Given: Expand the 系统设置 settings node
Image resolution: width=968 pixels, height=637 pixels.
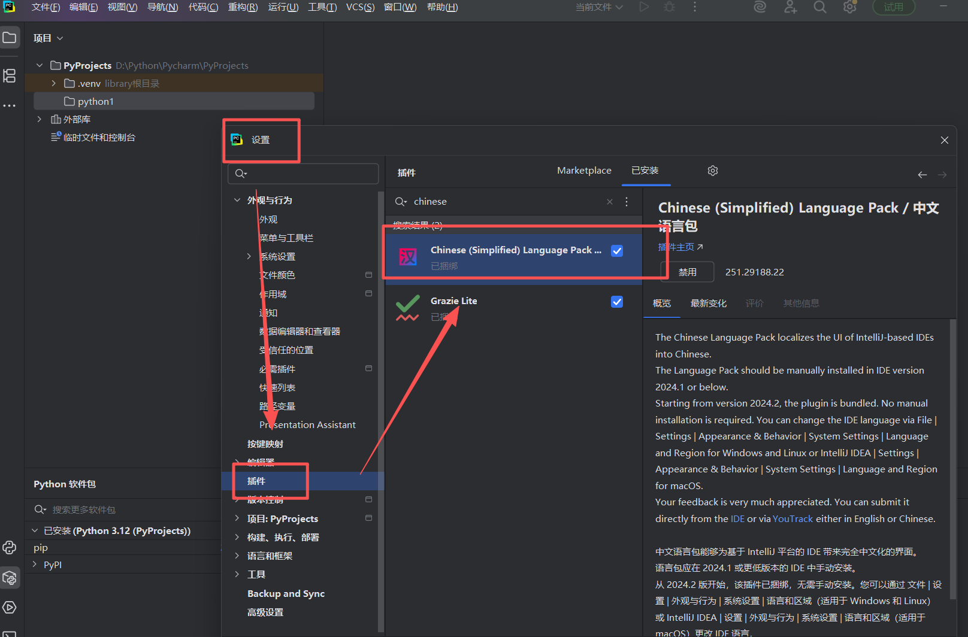Looking at the screenshot, I should click(249, 256).
